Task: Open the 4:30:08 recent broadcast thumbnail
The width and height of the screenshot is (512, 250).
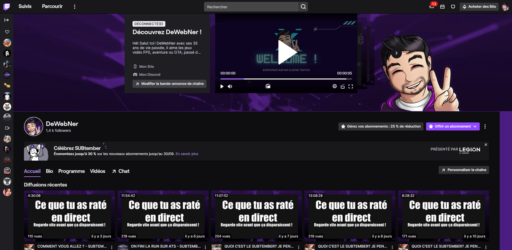Action: coord(69,216)
